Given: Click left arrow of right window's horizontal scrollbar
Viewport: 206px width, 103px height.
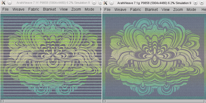Looking at the screenshot, I should click(x=104, y=101).
